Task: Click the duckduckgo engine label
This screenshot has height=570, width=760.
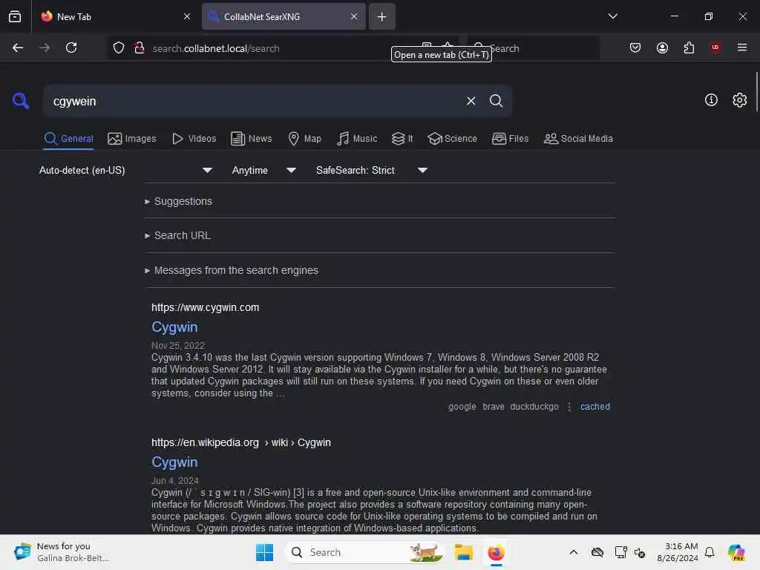Action: (x=534, y=407)
